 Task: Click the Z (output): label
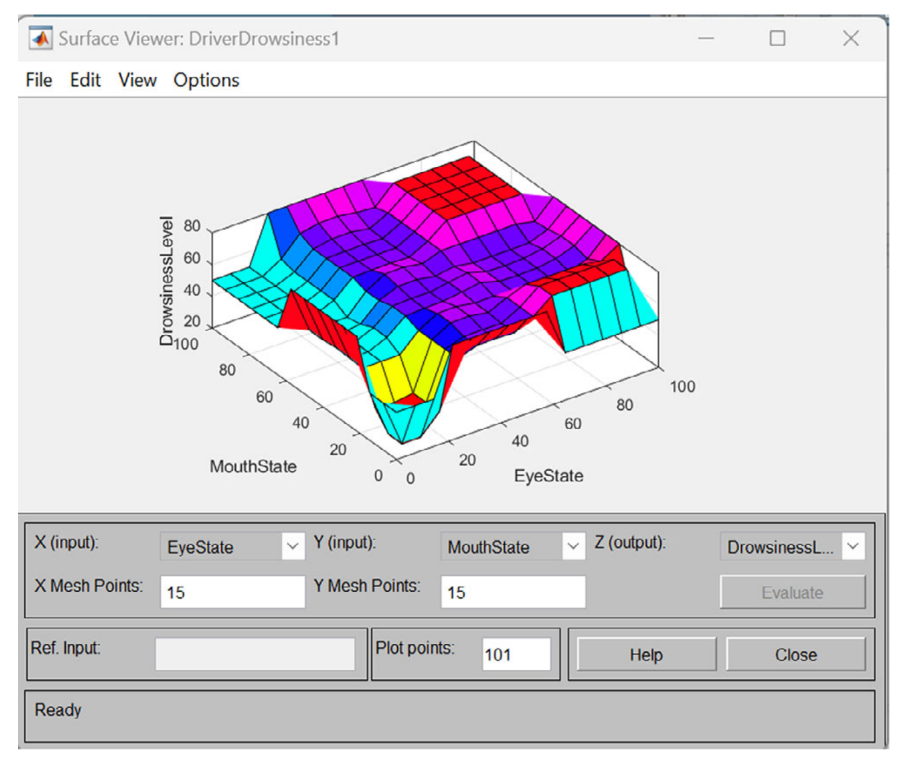click(x=629, y=542)
